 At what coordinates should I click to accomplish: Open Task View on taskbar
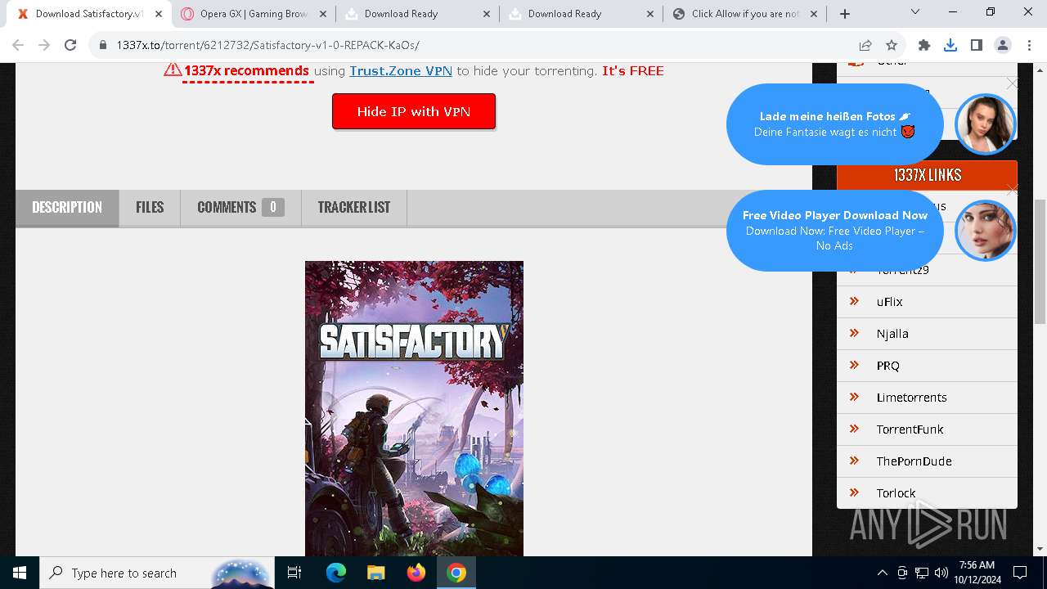coord(294,573)
